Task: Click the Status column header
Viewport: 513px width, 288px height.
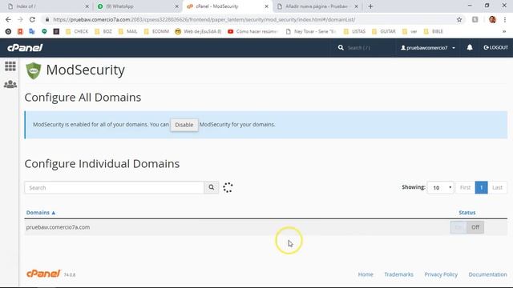Action: [467, 213]
